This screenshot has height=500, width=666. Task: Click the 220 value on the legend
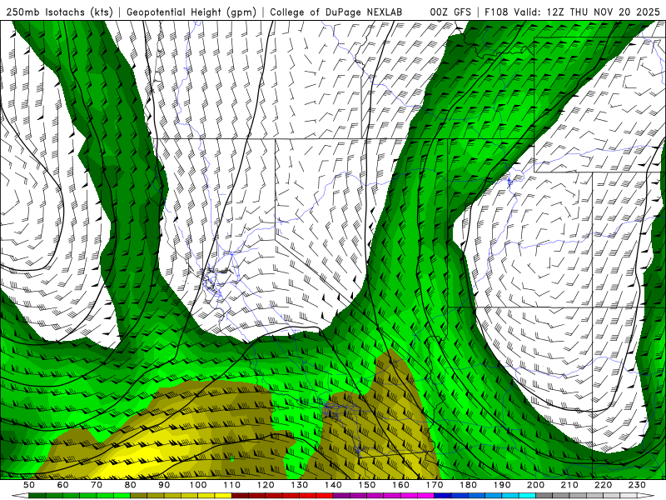(603, 485)
